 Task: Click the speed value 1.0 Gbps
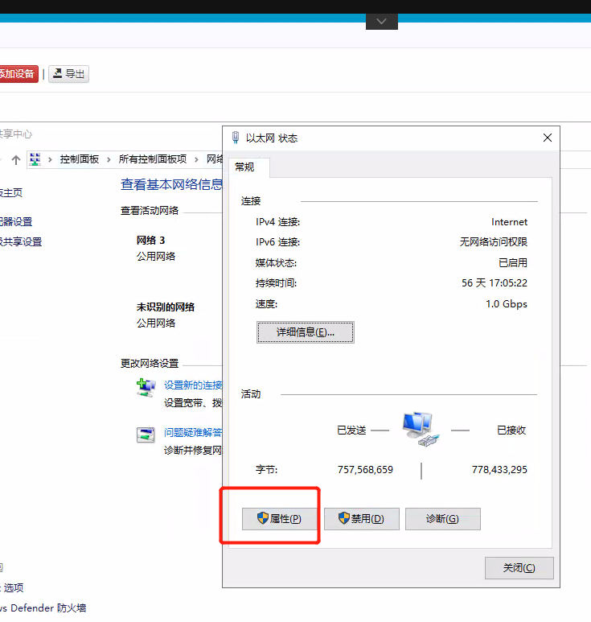pyautogui.click(x=507, y=304)
